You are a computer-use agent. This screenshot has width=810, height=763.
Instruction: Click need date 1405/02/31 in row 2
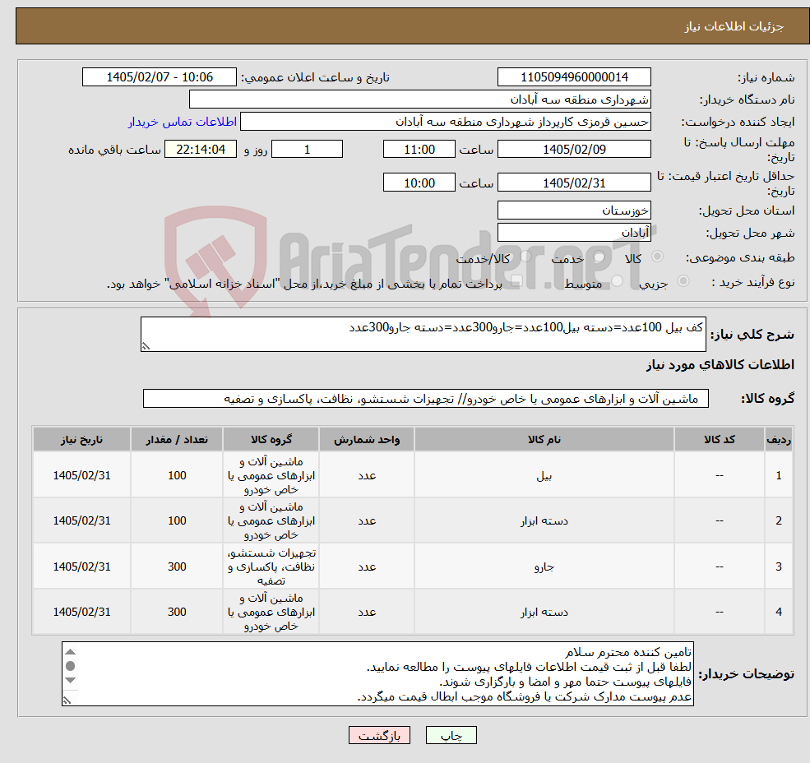click(81, 520)
